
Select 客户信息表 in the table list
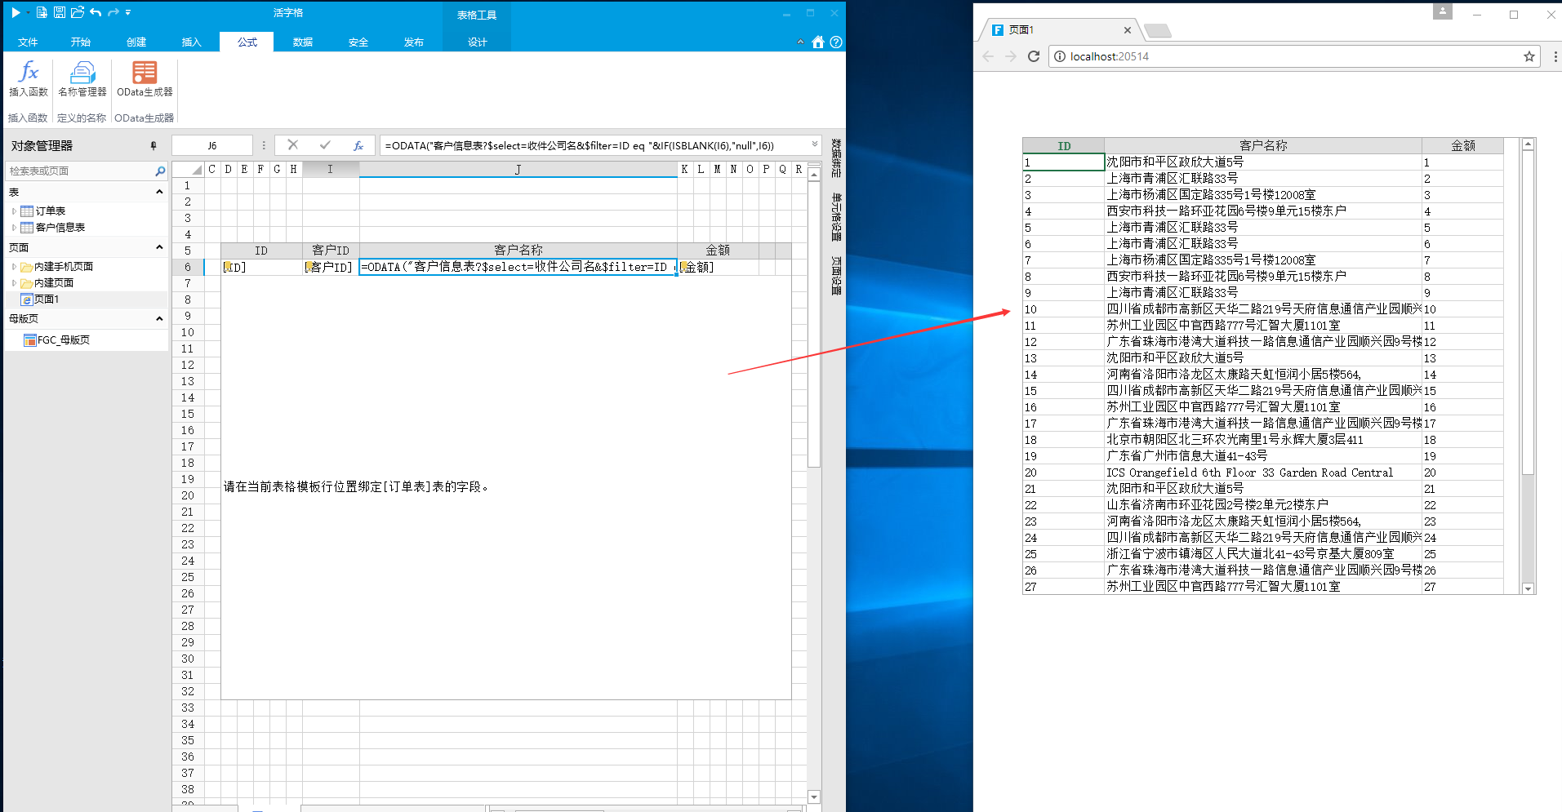coord(60,228)
